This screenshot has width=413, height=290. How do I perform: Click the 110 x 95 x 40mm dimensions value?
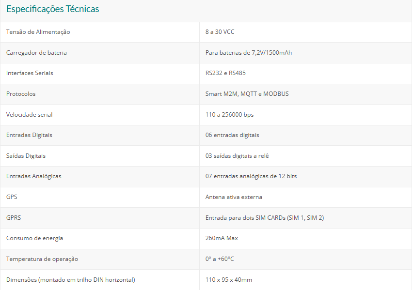[x=229, y=280]
